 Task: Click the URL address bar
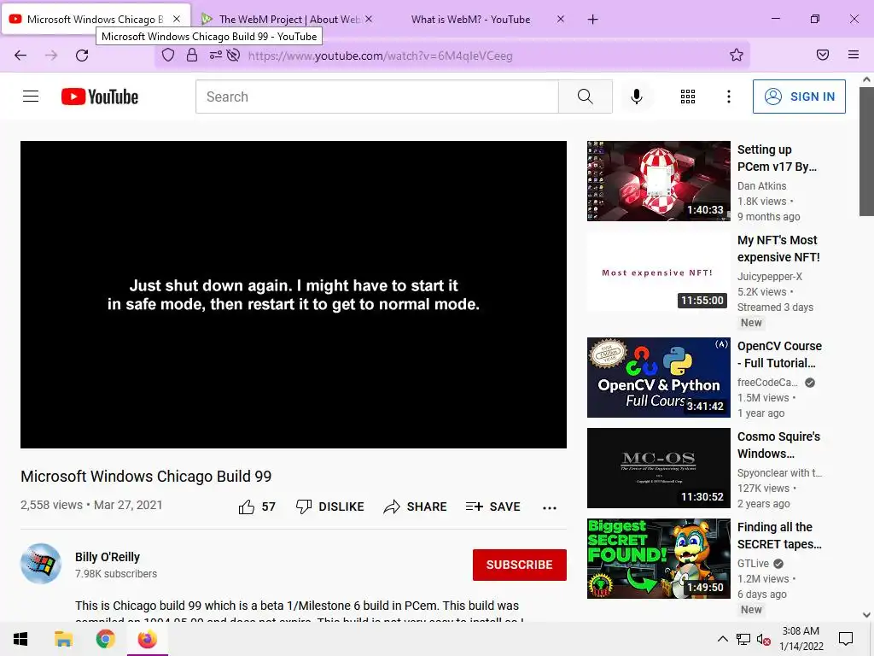pos(452,56)
